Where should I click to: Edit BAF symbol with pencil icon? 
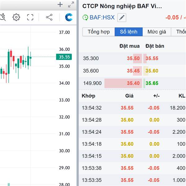(122, 18)
